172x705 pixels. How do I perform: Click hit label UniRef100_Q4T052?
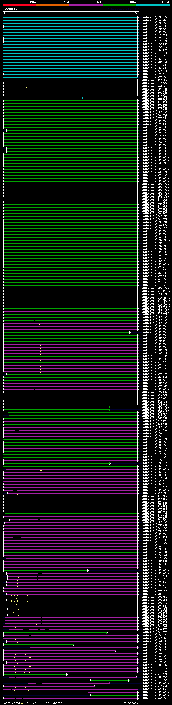pos(154,431)
